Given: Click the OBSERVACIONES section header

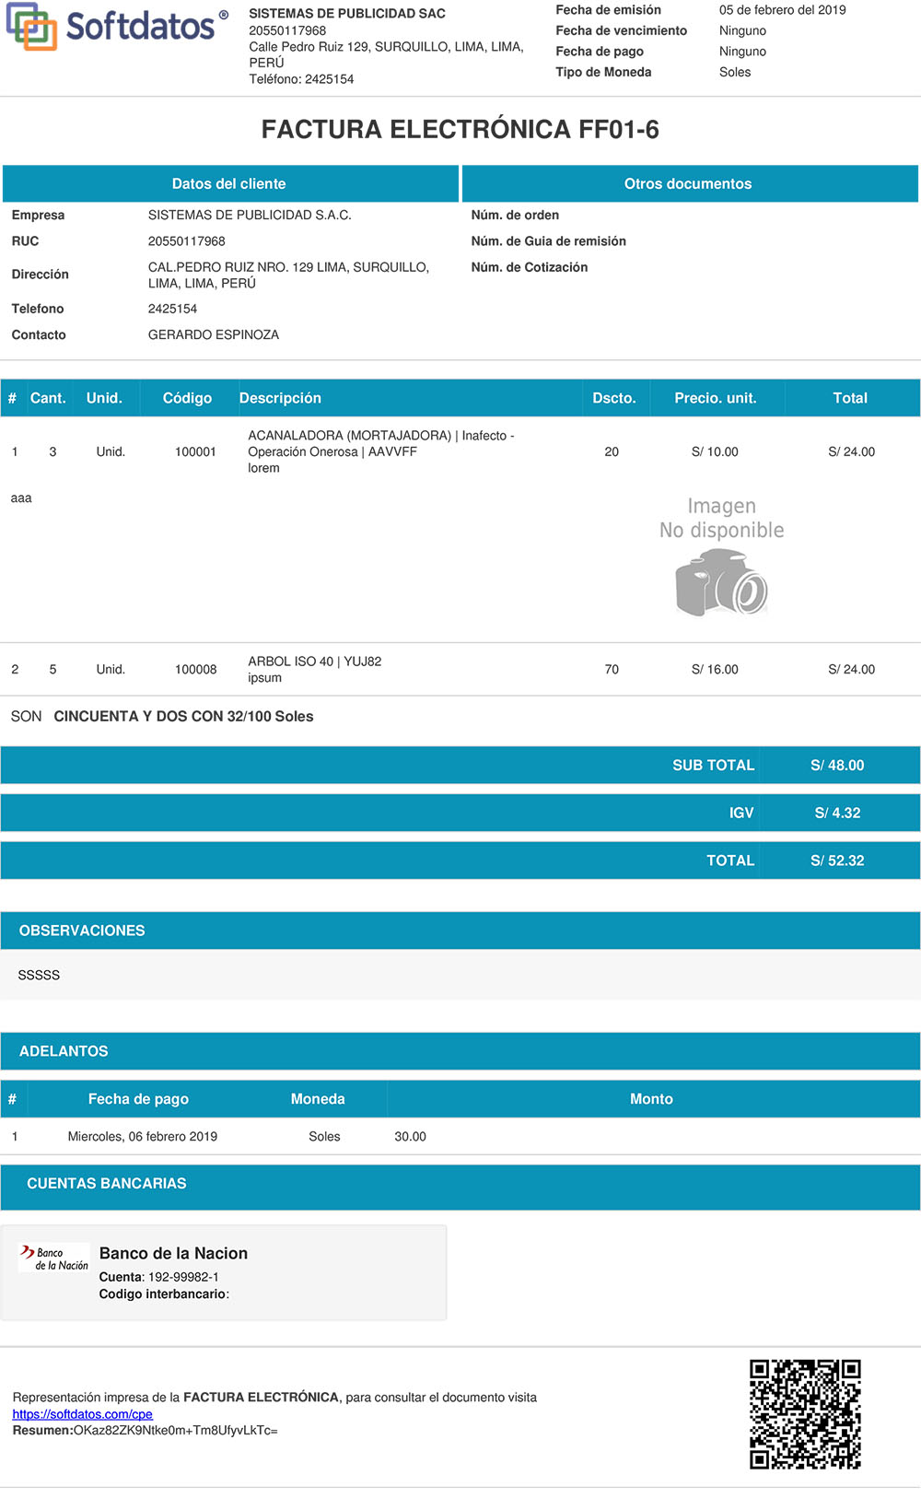Looking at the screenshot, I should (82, 931).
